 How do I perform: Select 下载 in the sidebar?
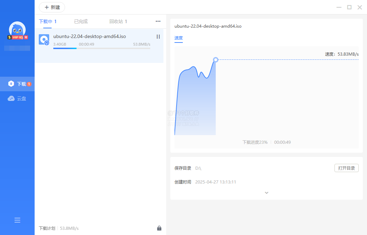tap(17, 84)
